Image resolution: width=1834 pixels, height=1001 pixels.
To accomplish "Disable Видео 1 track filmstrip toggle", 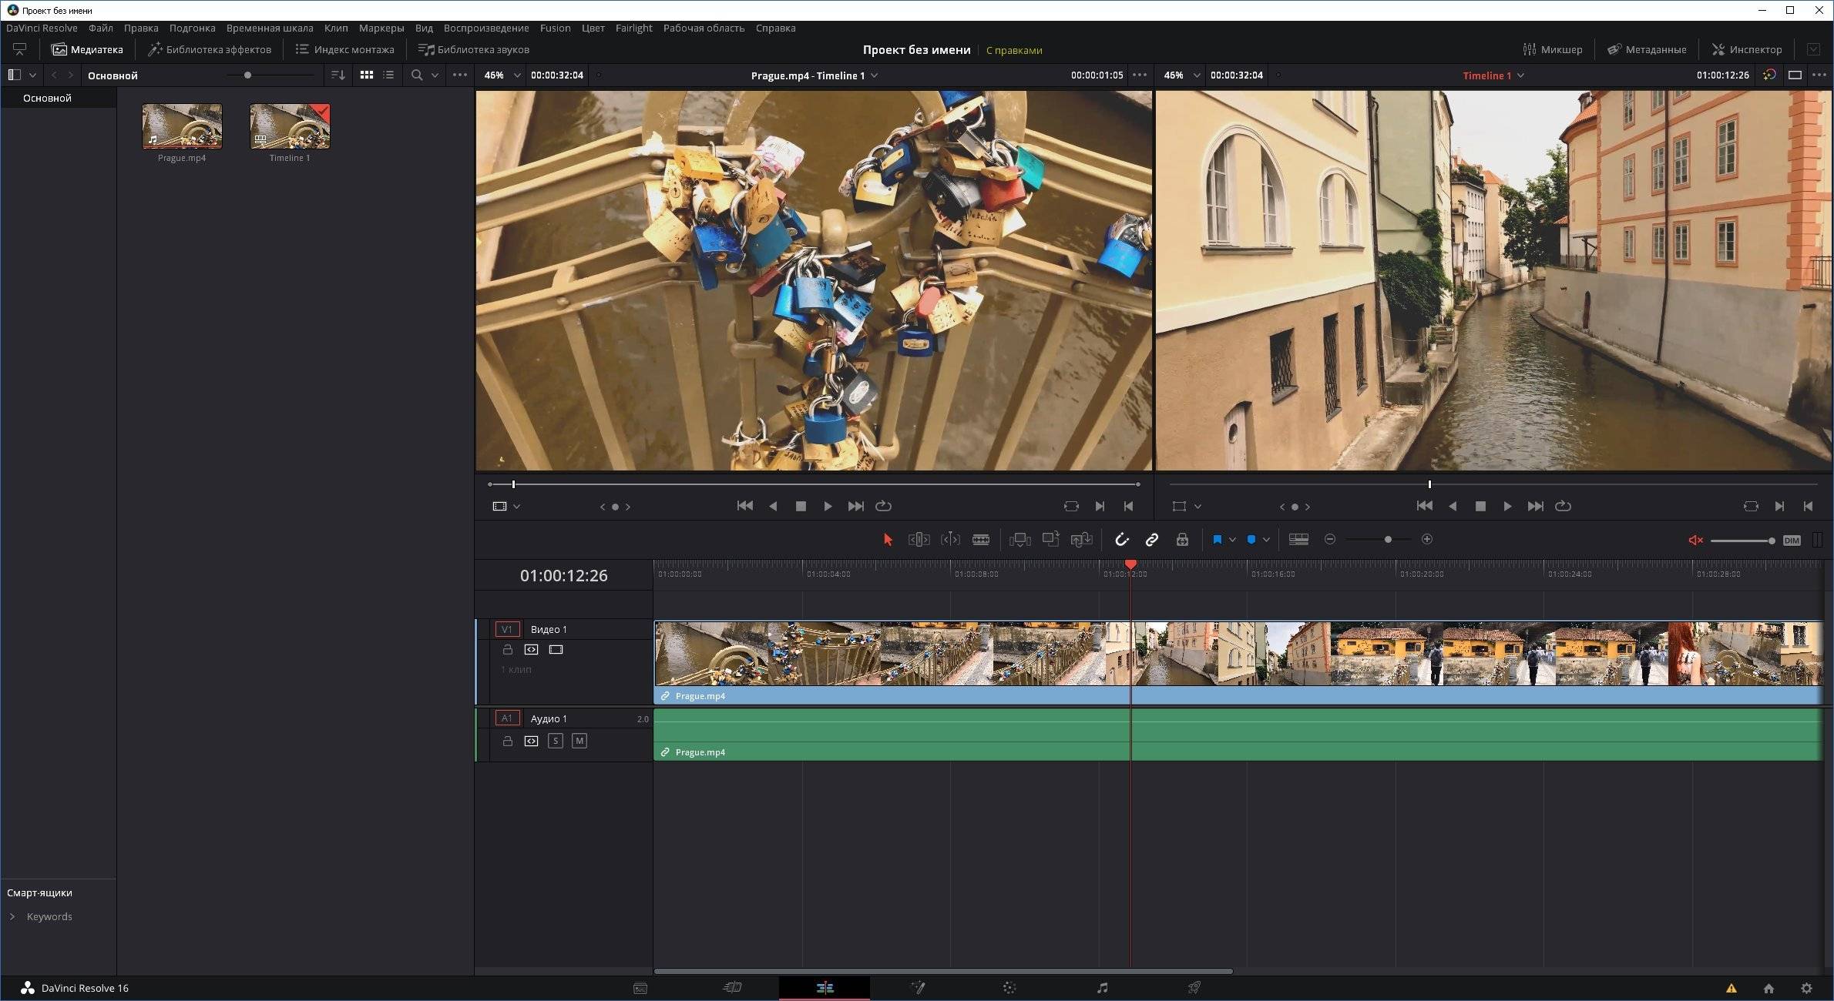I will (556, 650).
